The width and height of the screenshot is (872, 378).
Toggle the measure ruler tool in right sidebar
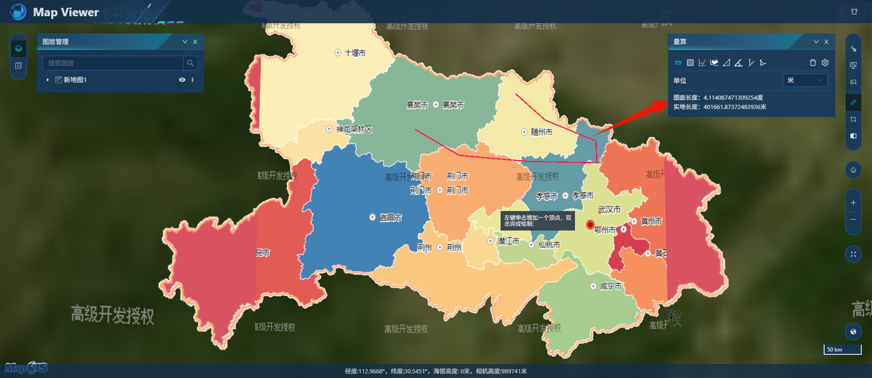853,103
